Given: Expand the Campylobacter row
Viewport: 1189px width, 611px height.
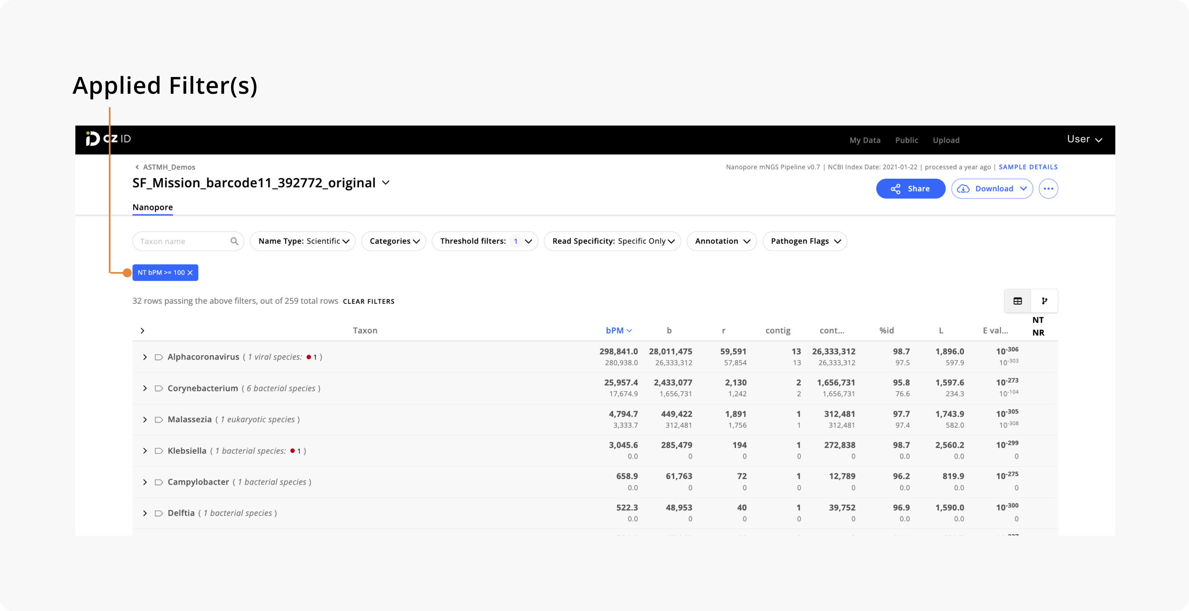Looking at the screenshot, I should point(145,482).
